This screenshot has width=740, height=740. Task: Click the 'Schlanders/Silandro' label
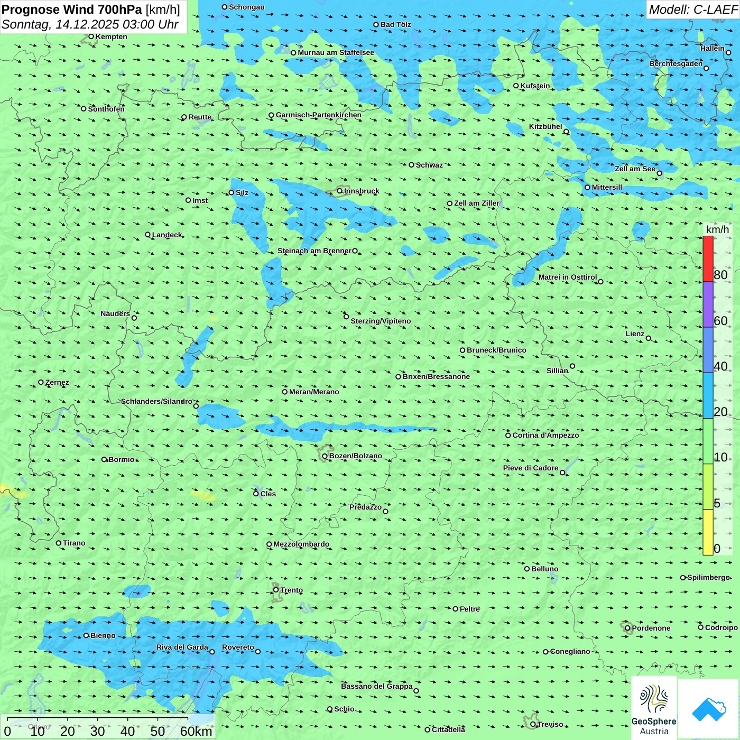[156, 401]
